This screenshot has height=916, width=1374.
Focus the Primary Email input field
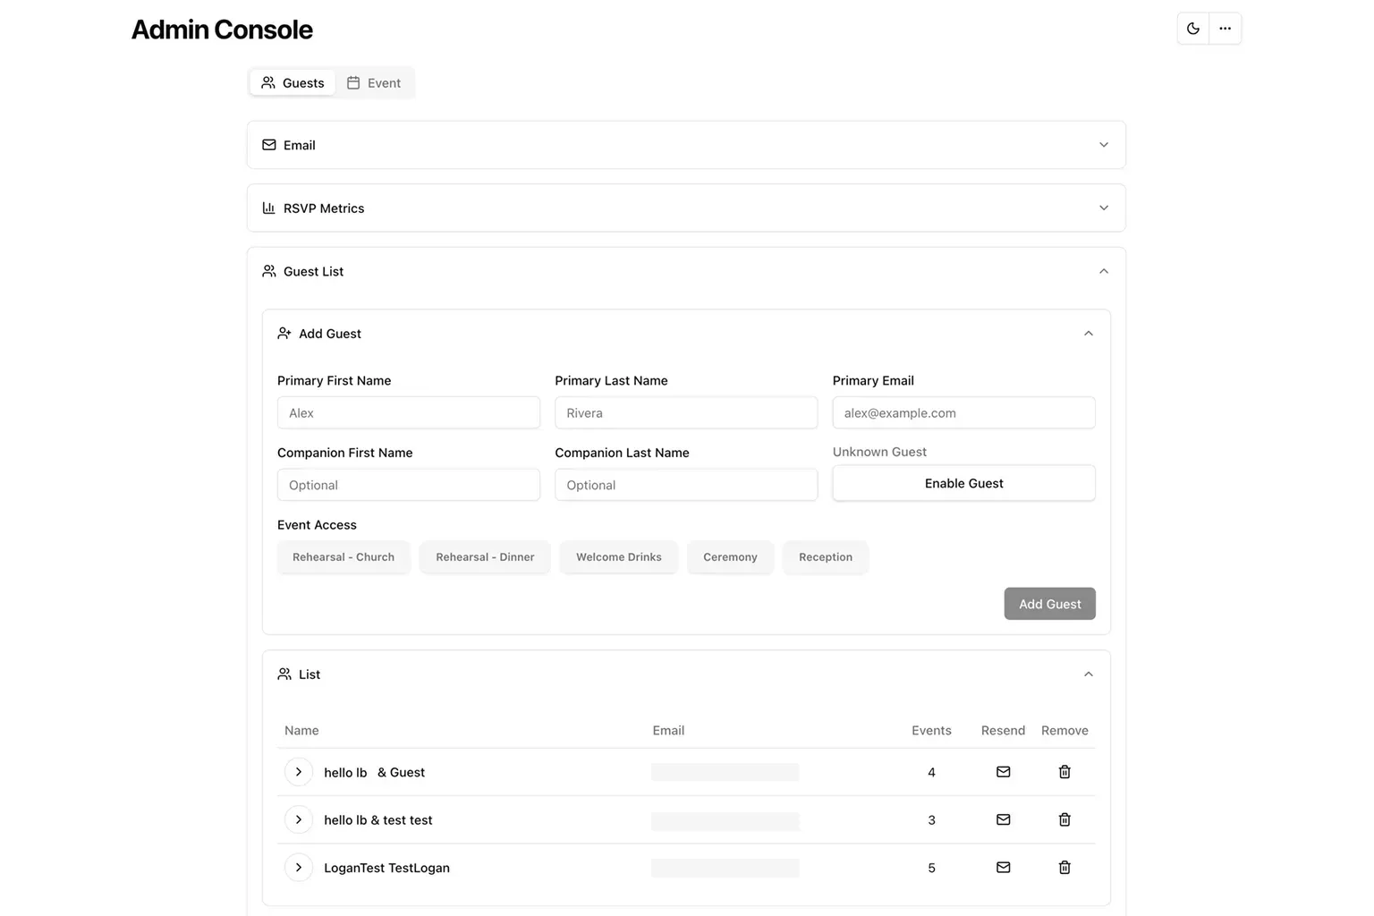963,412
